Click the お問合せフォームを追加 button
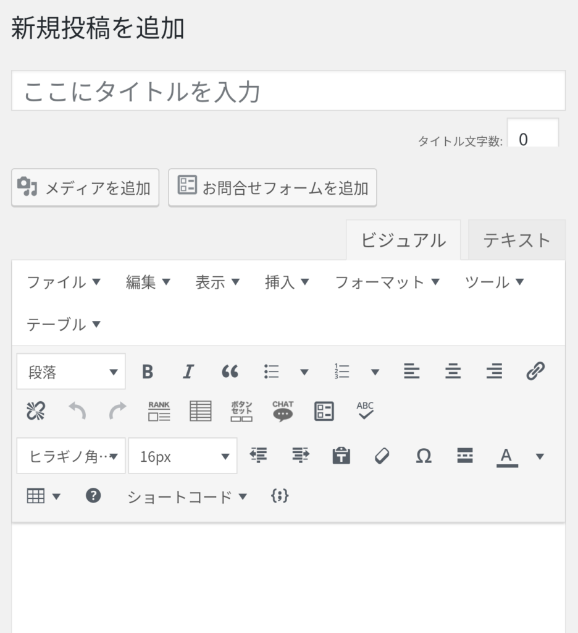 272,188
